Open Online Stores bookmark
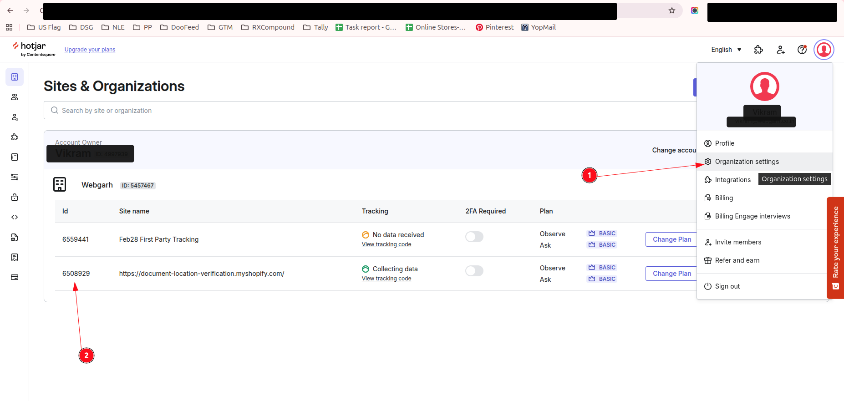 [436, 27]
